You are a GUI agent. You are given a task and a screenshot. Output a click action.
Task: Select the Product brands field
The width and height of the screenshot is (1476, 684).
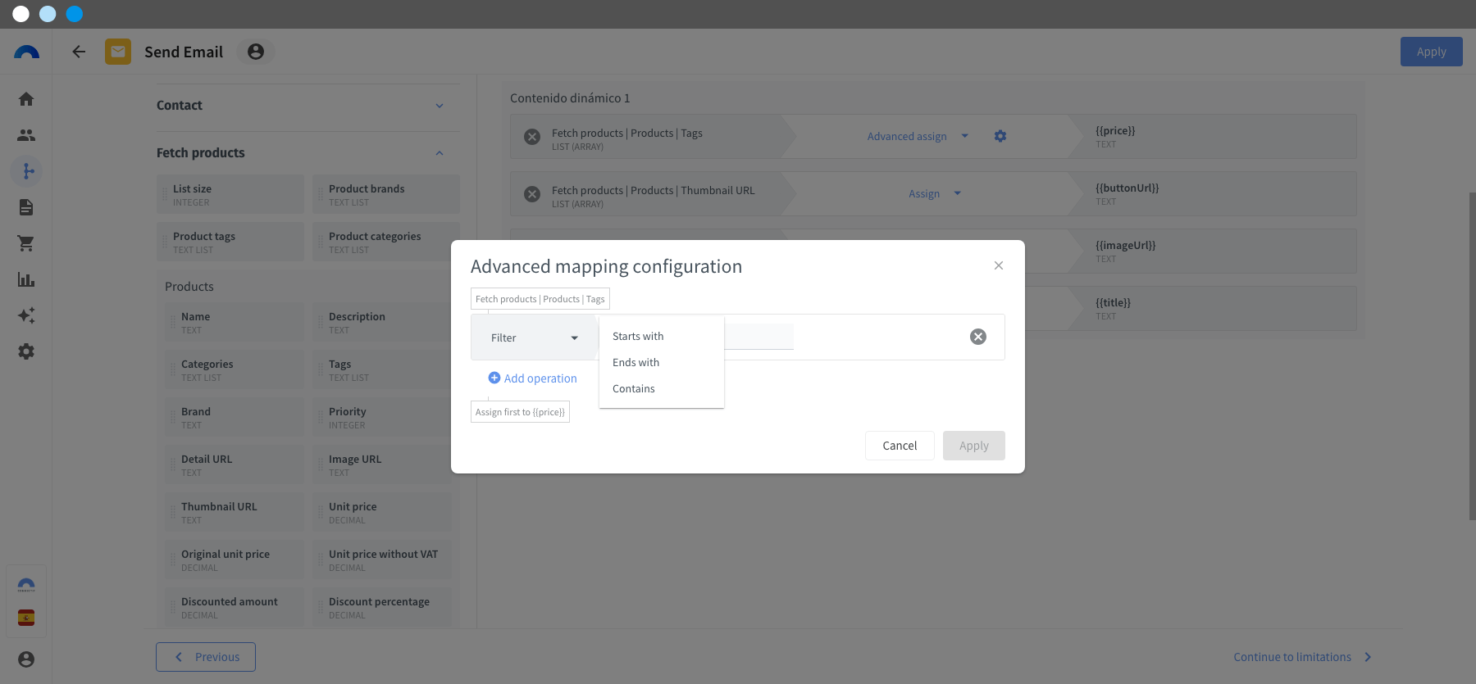[386, 194]
